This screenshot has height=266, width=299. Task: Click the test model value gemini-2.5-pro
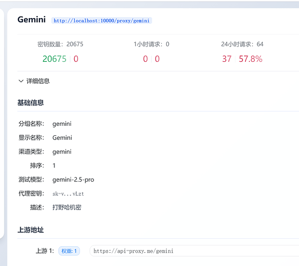click(x=73, y=180)
